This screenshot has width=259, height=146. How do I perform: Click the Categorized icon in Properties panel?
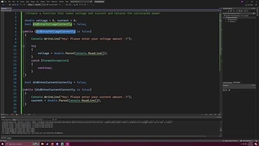coord(224,90)
